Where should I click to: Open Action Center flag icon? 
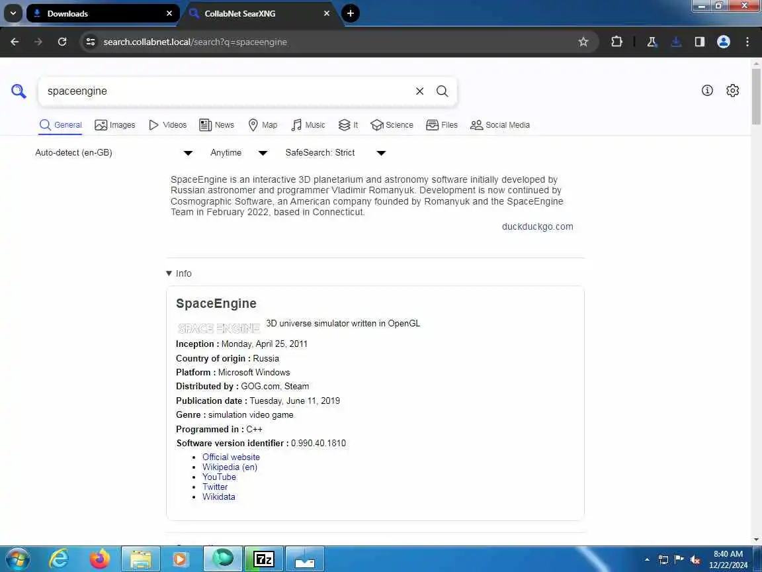(679, 559)
